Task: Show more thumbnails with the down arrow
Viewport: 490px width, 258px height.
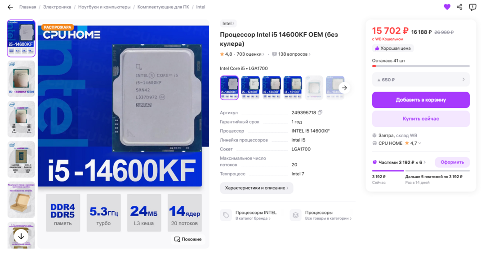Action: coord(21,236)
